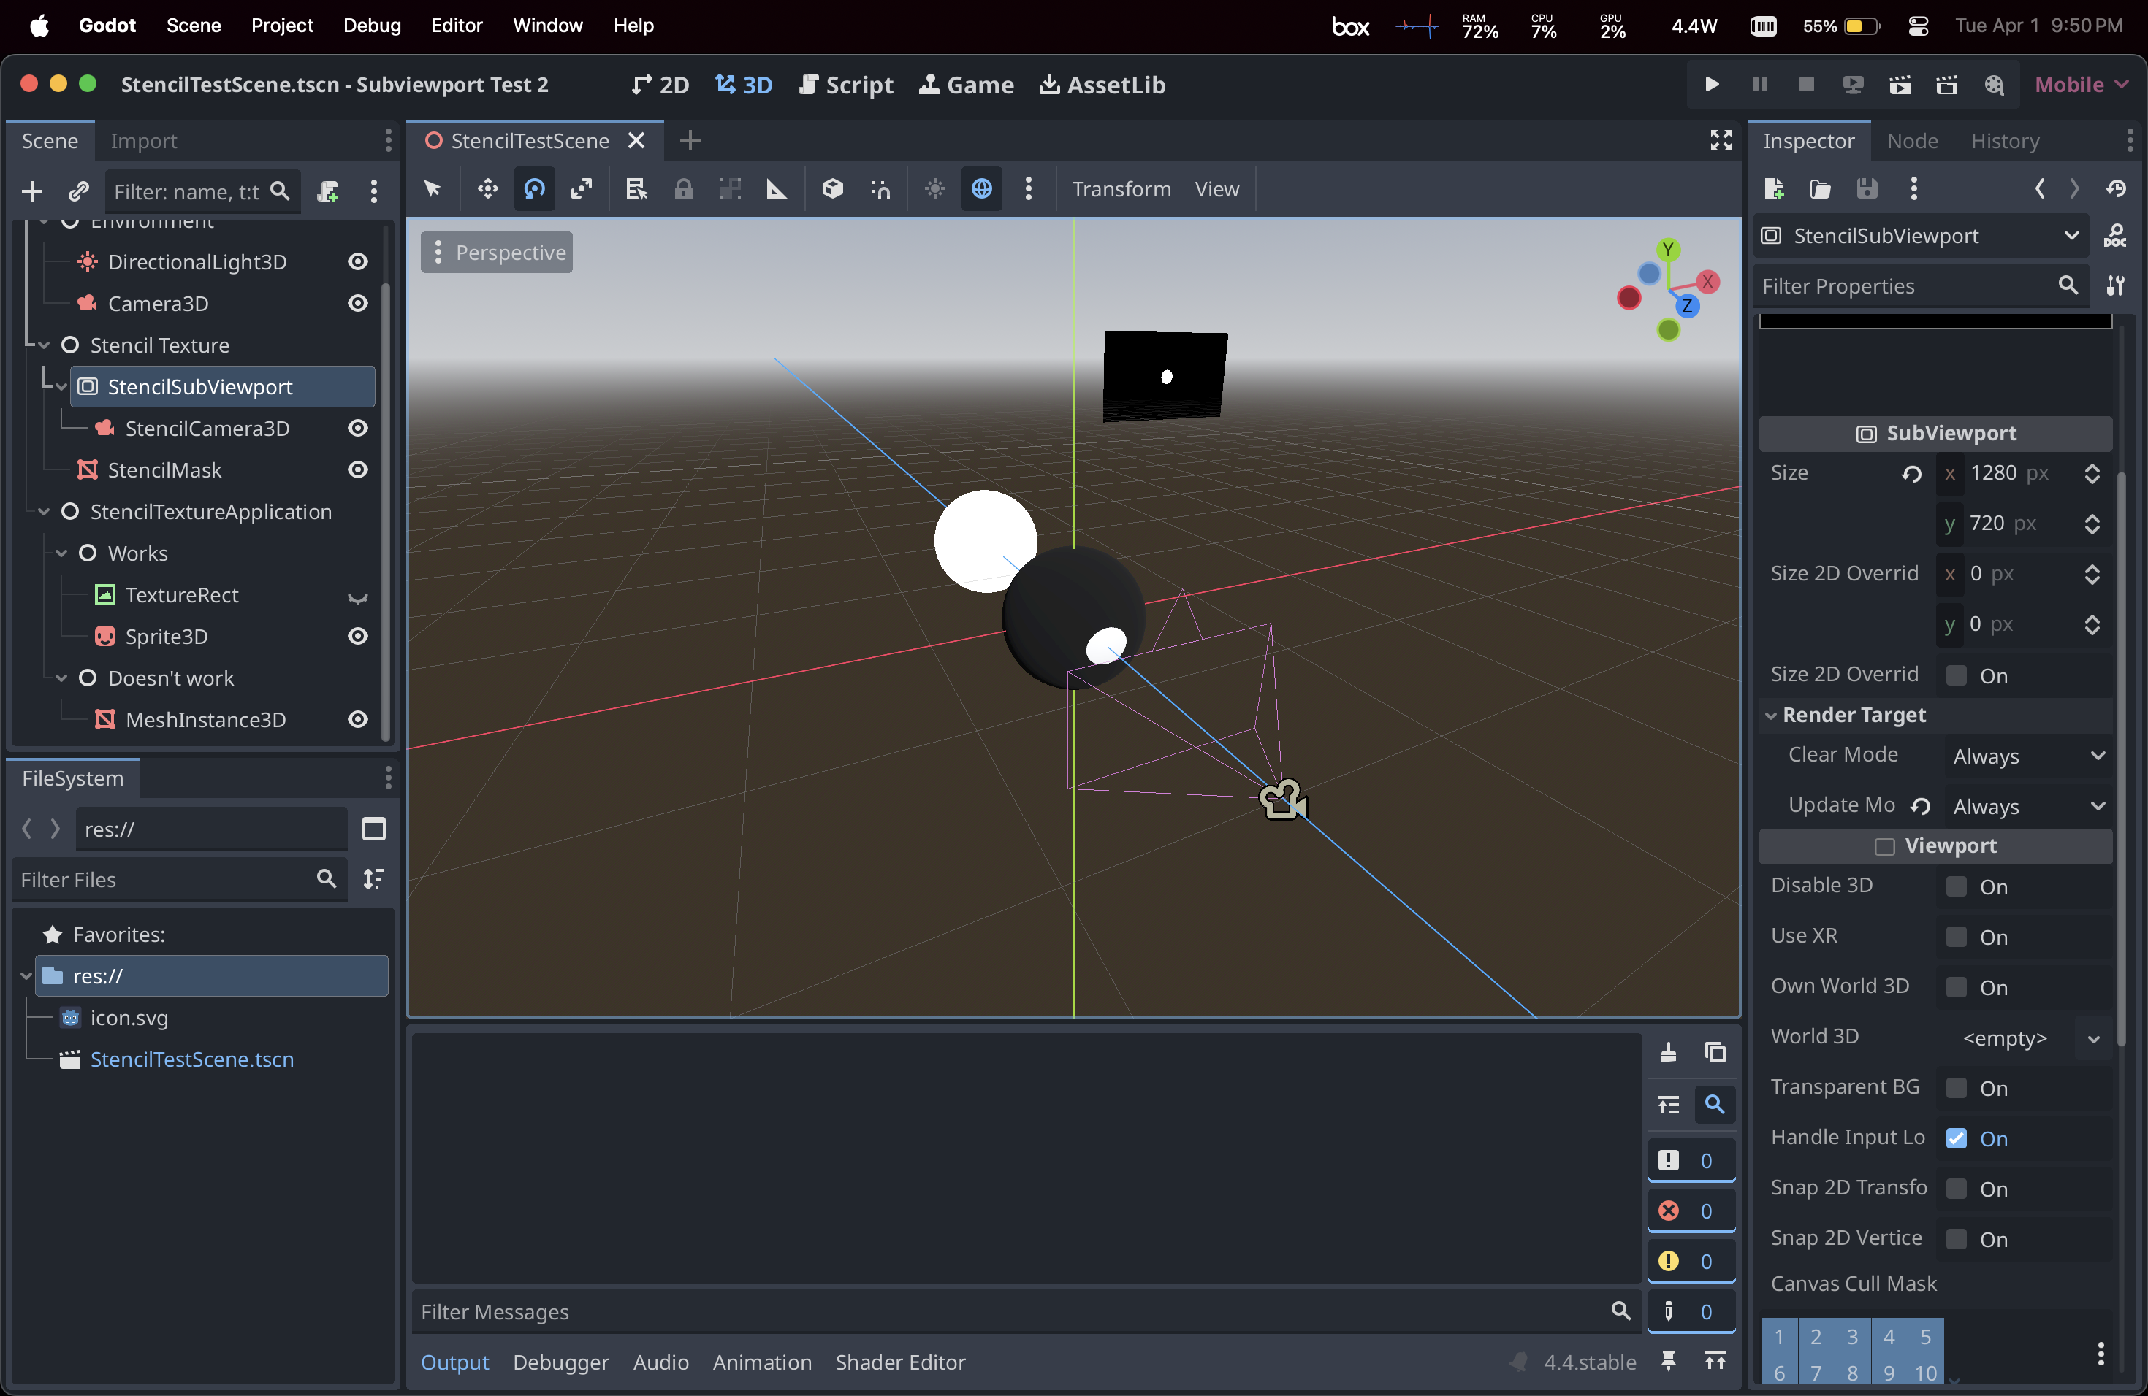This screenshot has width=2148, height=1396.
Task: Collapse the Stencil Texture node
Action: point(45,345)
